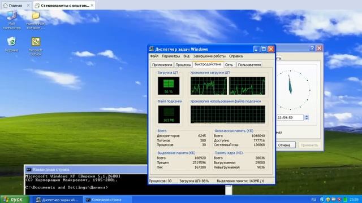Close the Главная tab with its X
Viewport: 362px width, 203px height.
tap(28, 6)
